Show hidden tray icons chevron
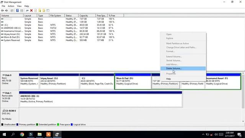 click(x=203, y=135)
